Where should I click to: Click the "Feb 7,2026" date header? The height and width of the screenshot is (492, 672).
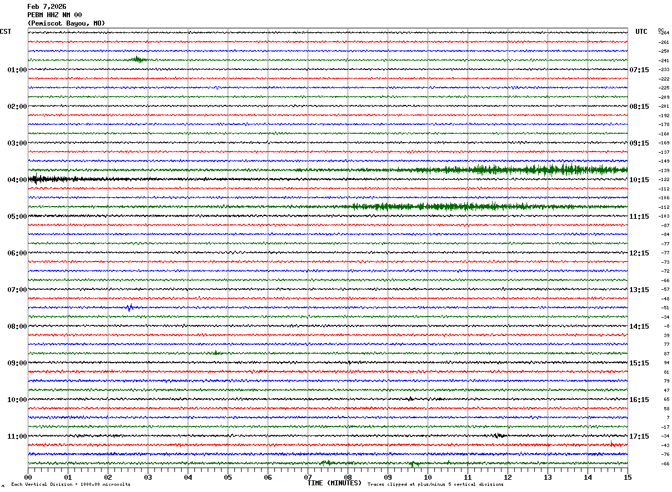pos(47,7)
